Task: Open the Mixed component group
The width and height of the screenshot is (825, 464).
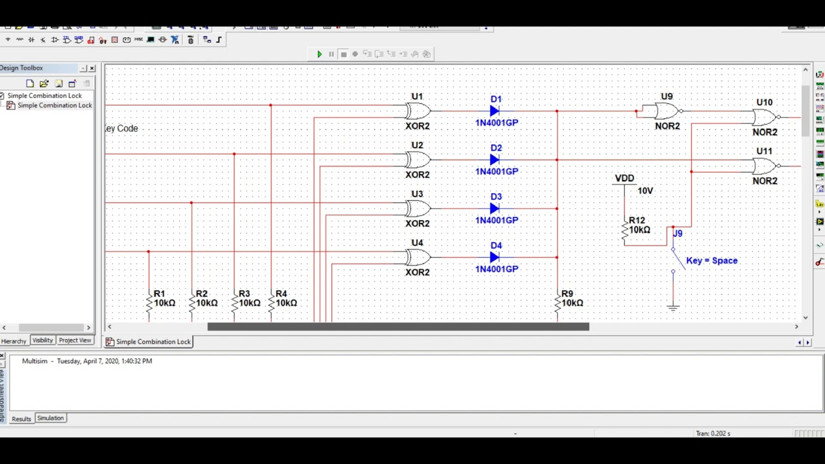Action: point(102,39)
